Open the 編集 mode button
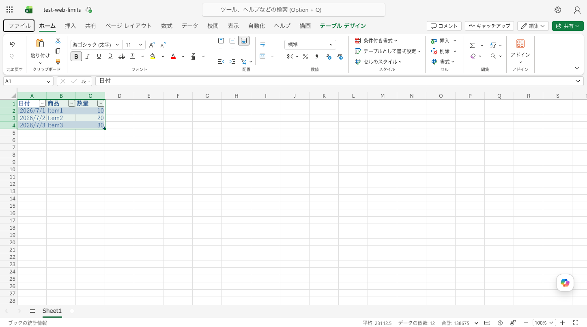587x327 pixels. pos(533,26)
